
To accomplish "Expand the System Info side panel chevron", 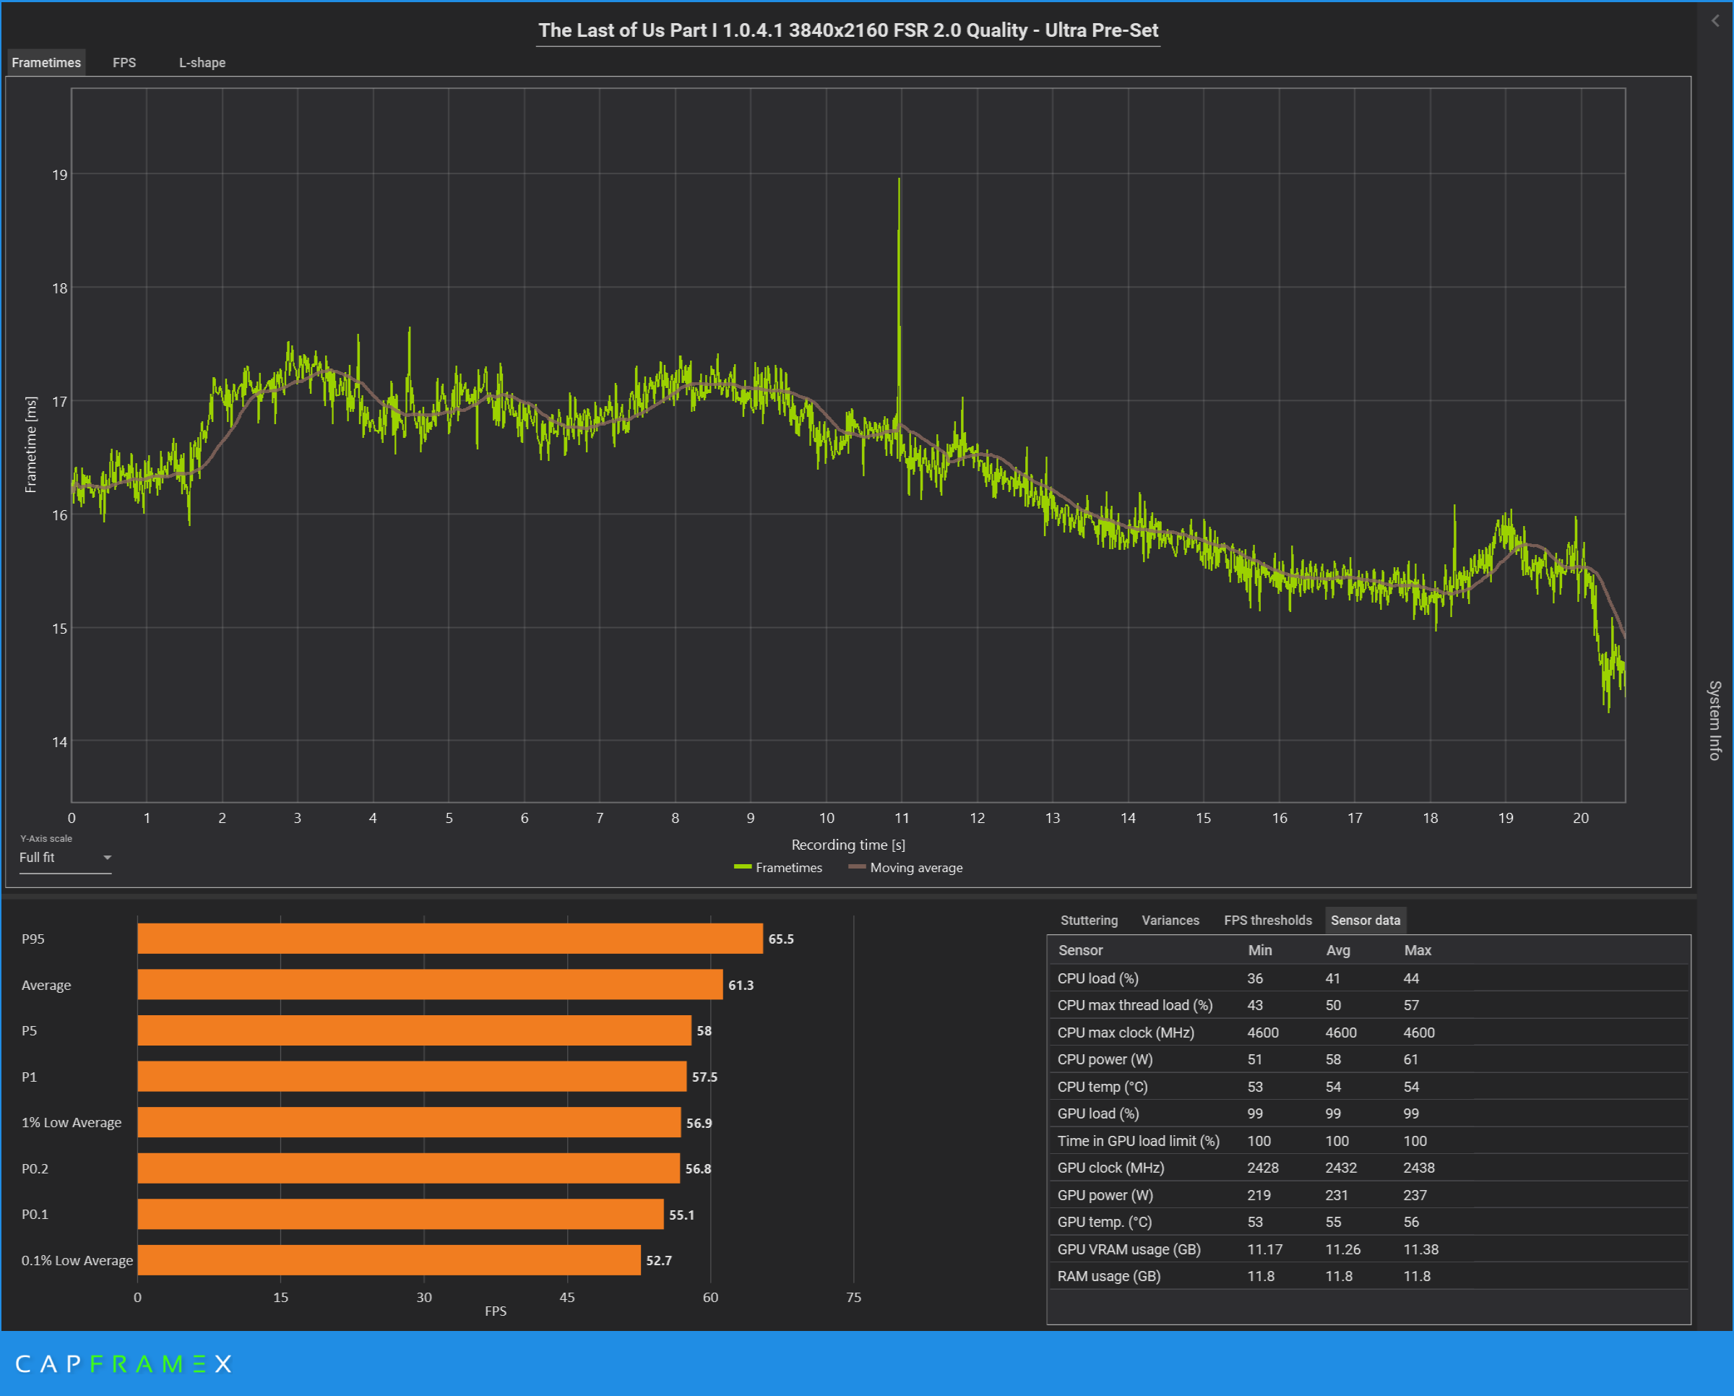I will (x=1714, y=22).
